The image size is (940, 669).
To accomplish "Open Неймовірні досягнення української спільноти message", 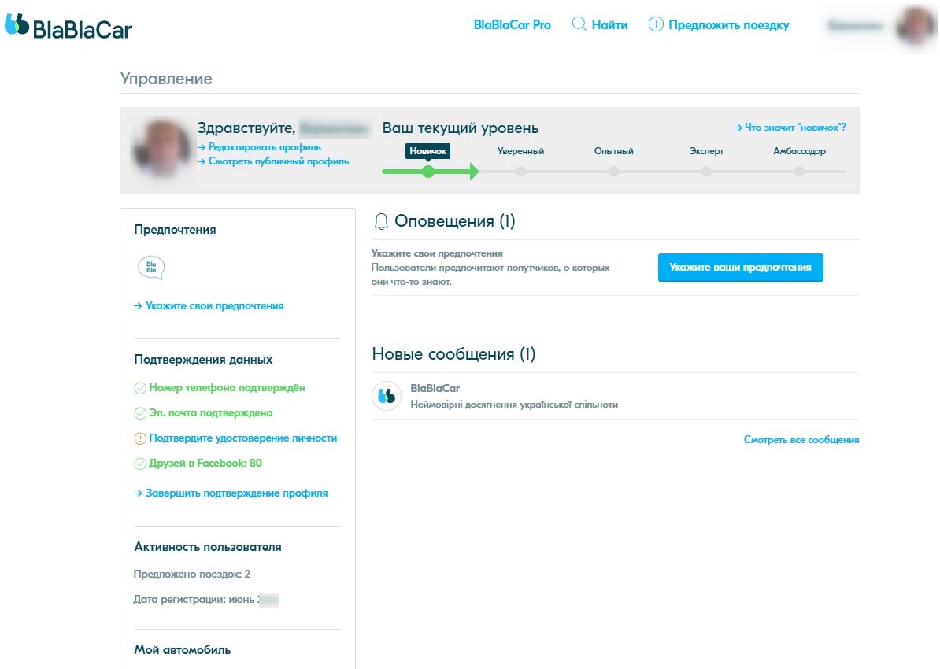I will point(514,405).
